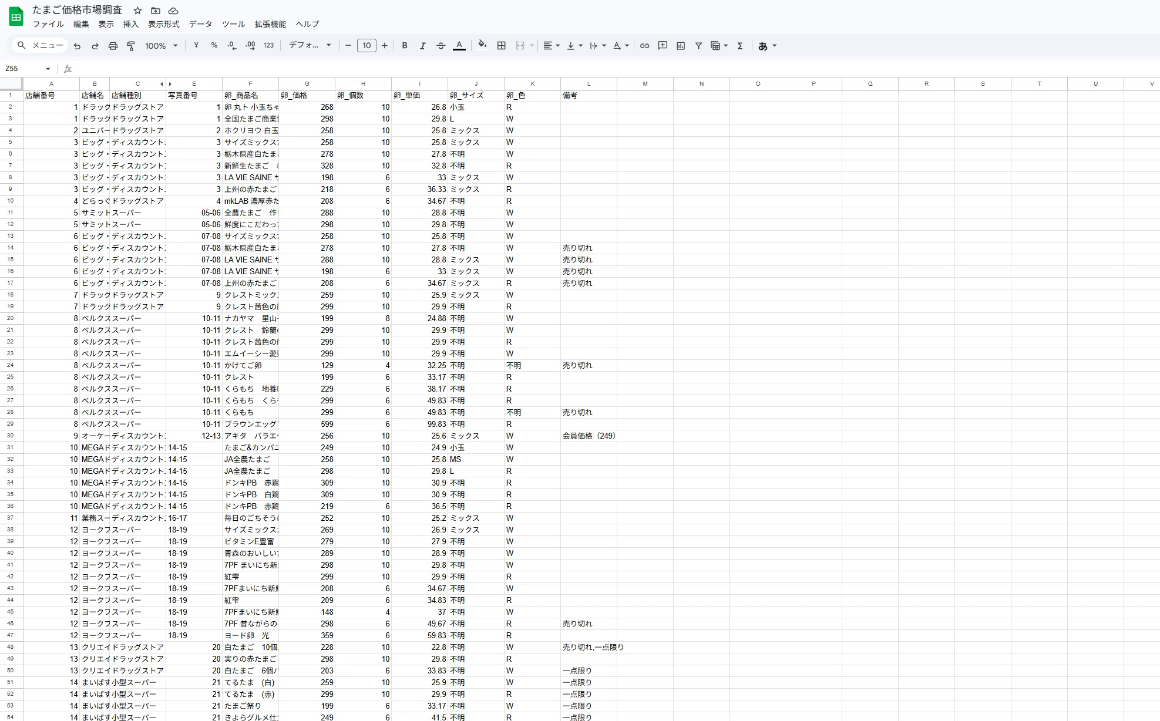Click the menu search box
The image size is (1160, 721).
[41, 46]
